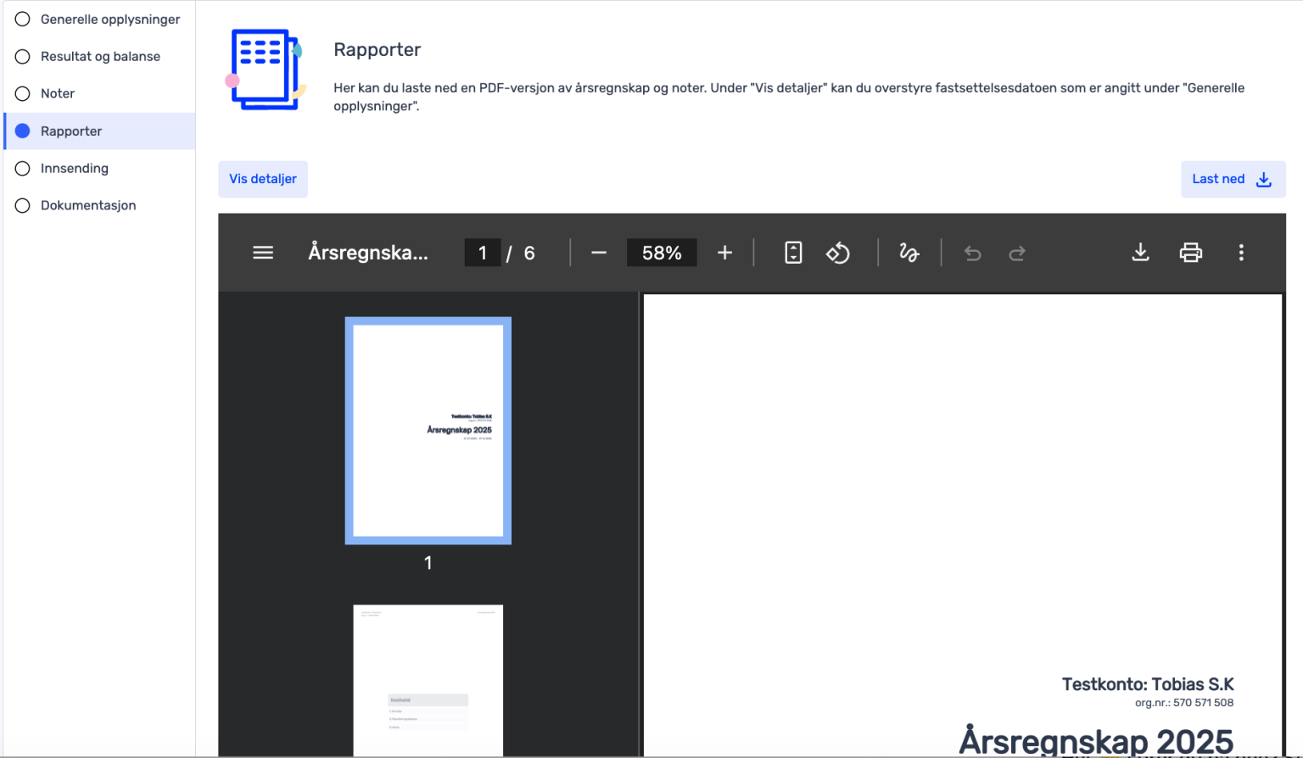The image size is (1303, 758).
Task: Go to the Innsending section
Action: pyautogui.click(x=75, y=168)
